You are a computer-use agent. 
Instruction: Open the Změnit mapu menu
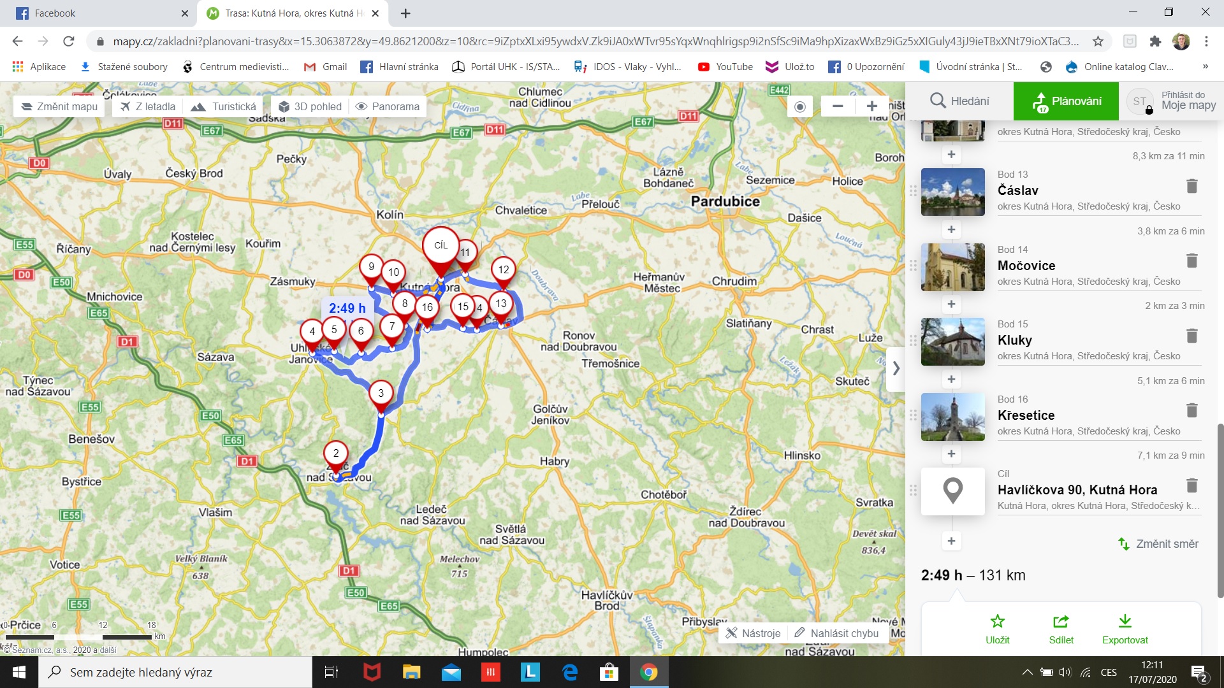(60, 106)
